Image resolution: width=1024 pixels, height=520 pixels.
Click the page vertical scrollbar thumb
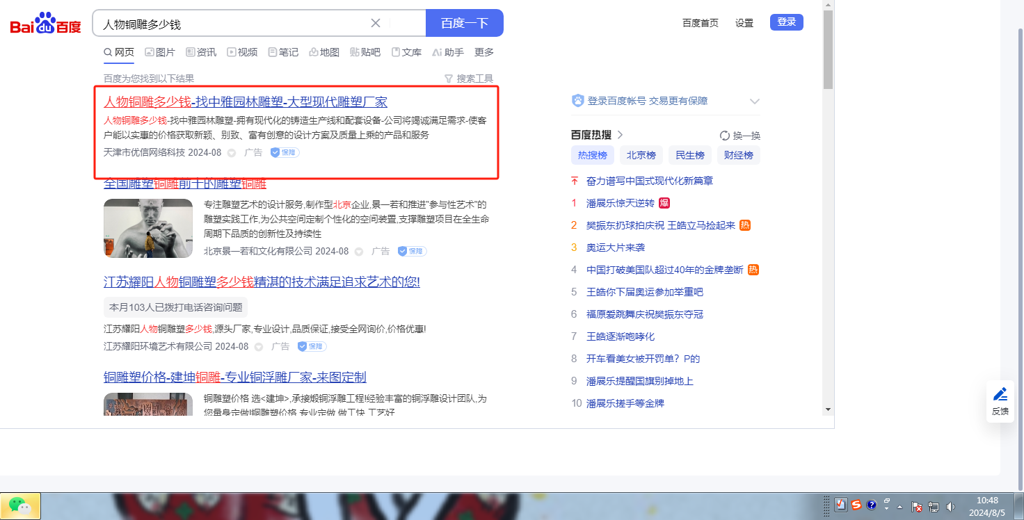tap(828, 50)
